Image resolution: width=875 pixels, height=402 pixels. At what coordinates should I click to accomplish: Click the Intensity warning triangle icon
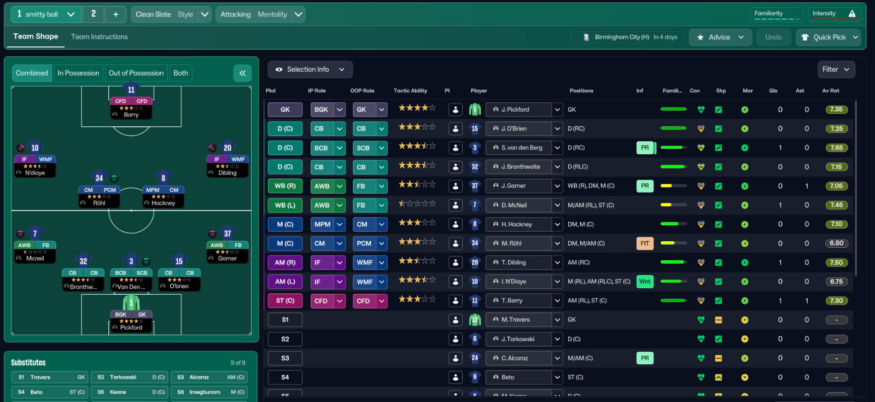pyautogui.click(x=852, y=14)
